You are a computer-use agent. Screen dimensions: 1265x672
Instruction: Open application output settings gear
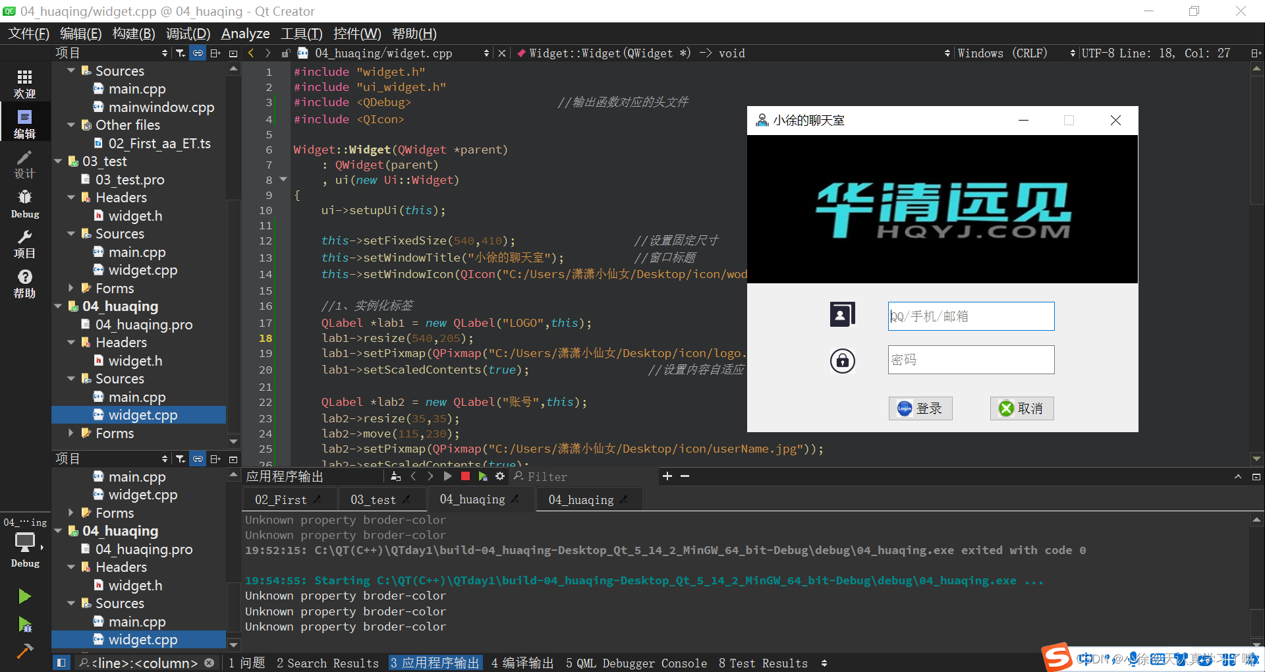[500, 476]
